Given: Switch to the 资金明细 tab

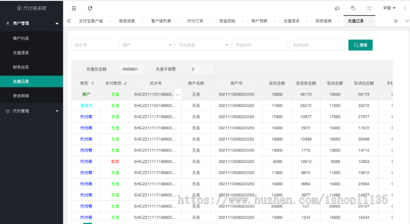Looking at the screenshot, I should (227, 21).
